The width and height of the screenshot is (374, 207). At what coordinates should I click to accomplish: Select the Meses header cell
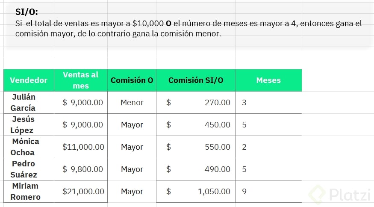(268, 80)
